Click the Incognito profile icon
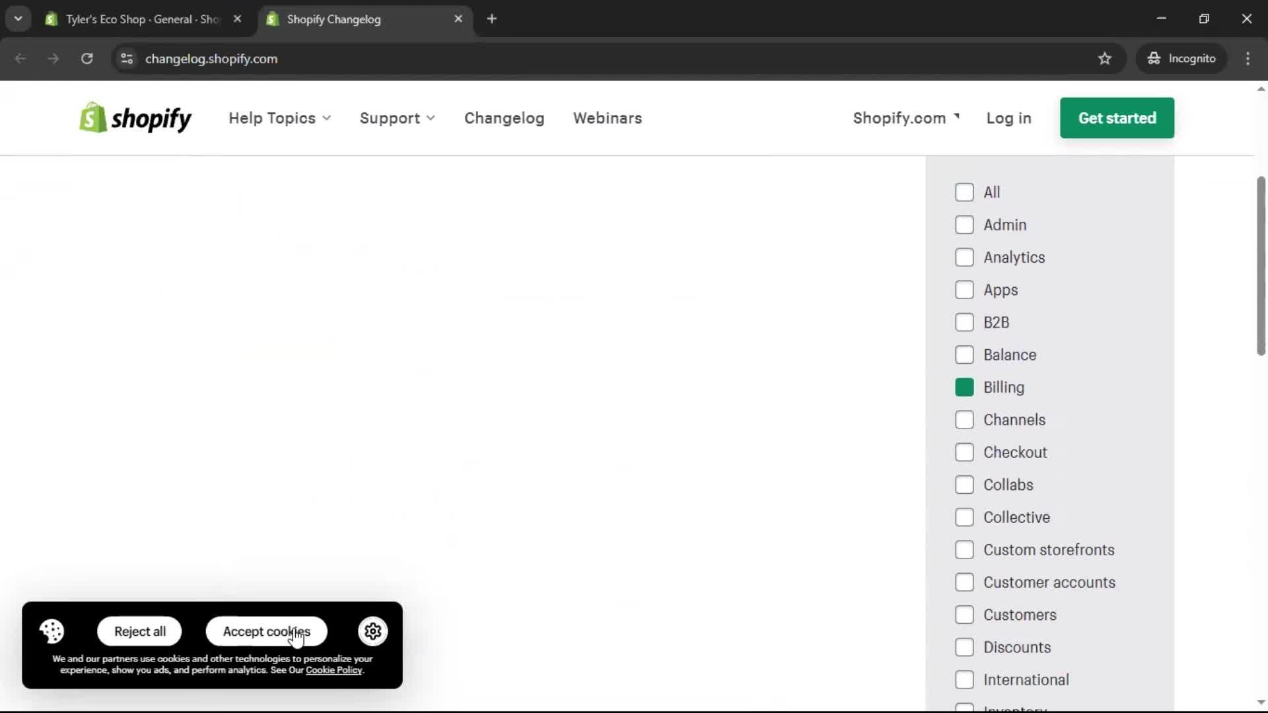 click(x=1154, y=59)
